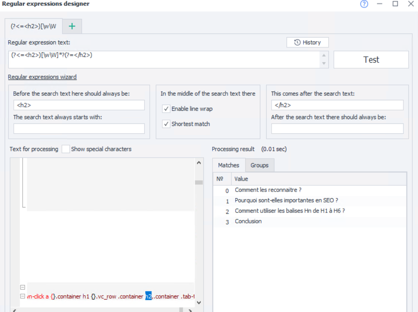Collapse the upper fold marker in text editor
418x312 pixels.
(23, 287)
